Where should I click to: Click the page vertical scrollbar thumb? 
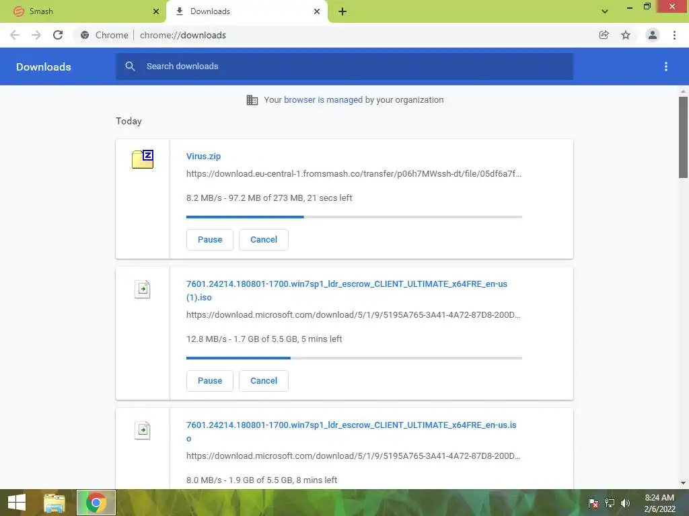point(683,137)
